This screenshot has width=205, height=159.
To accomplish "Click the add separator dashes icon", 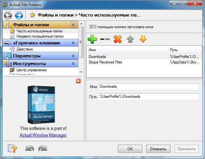I will click(x=105, y=39).
